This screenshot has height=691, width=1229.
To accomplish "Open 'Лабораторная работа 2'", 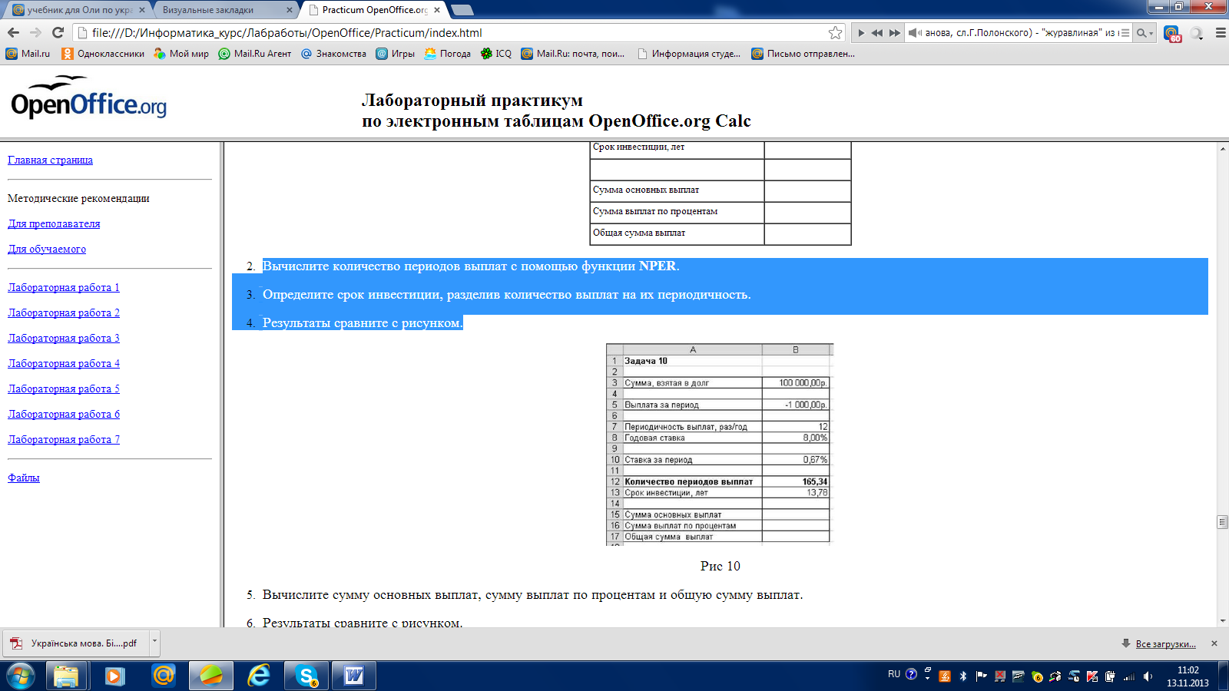I will pos(64,312).
